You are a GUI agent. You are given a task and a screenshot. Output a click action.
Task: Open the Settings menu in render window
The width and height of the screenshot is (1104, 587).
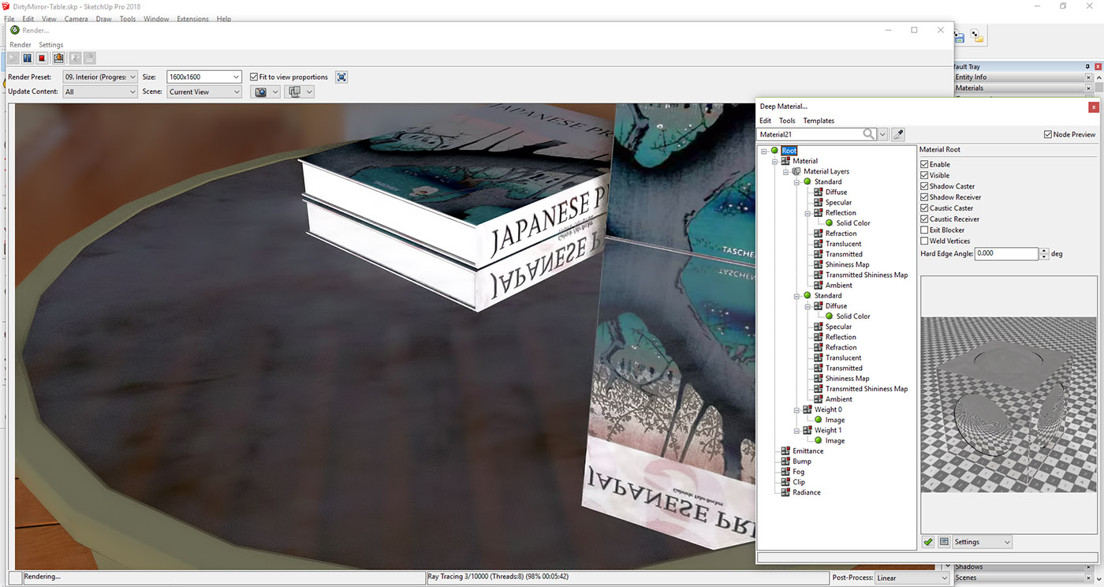point(51,45)
